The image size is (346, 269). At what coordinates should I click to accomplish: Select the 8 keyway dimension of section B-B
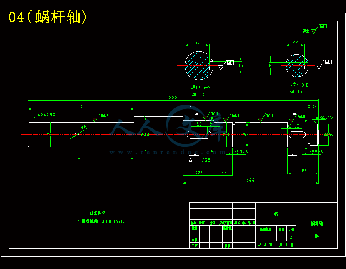point(270,65)
